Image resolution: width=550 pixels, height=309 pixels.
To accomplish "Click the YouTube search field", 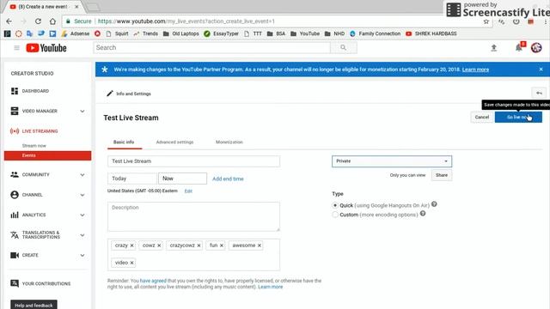I will click(212, 48).
